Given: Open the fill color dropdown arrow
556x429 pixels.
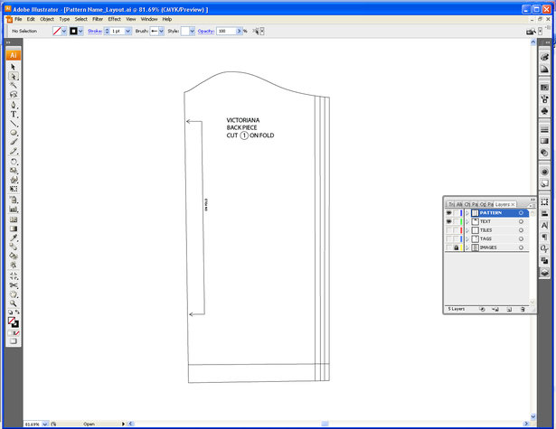Looking at the screenshot, I should point(64,32).
